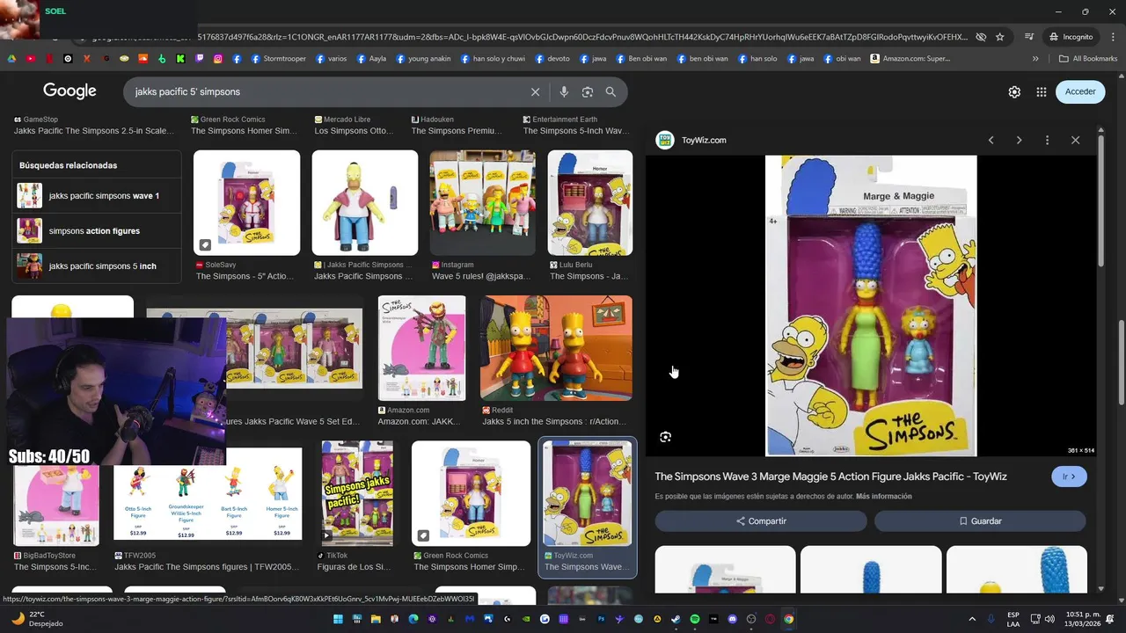Open the preview panel three-dot menu
1126x633 pixels.
(1047, 140)
